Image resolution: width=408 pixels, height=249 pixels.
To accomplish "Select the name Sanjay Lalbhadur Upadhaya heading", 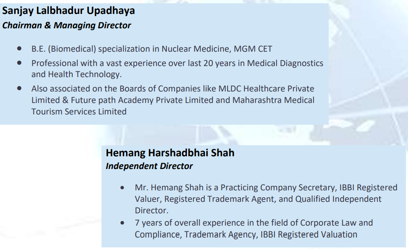I will click(x=69, y=11).
